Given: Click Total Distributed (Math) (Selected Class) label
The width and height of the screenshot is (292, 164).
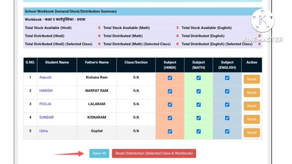Looking at the screenshot, I should tap(137, 44).
